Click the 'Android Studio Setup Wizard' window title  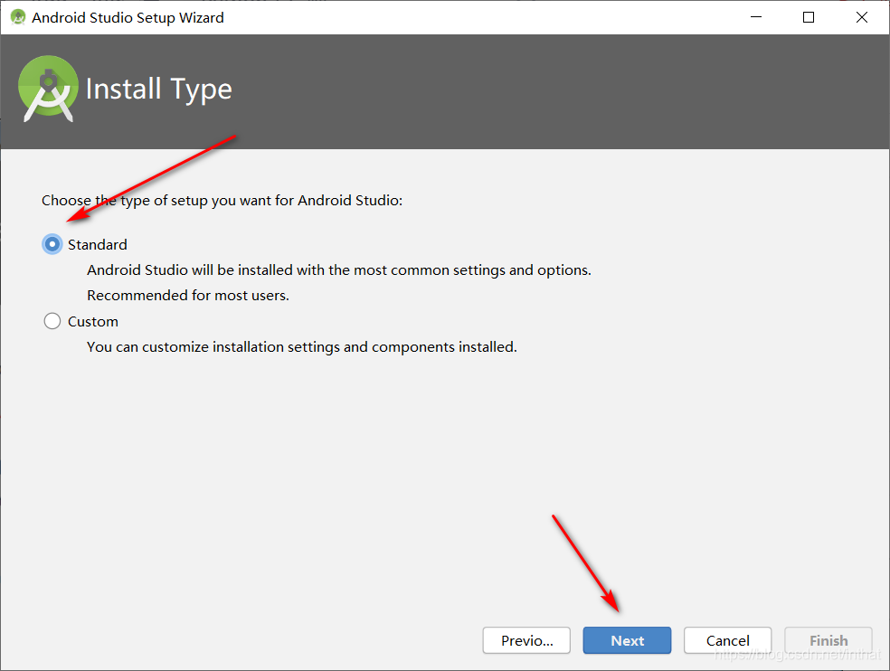[x=128, y=17]
